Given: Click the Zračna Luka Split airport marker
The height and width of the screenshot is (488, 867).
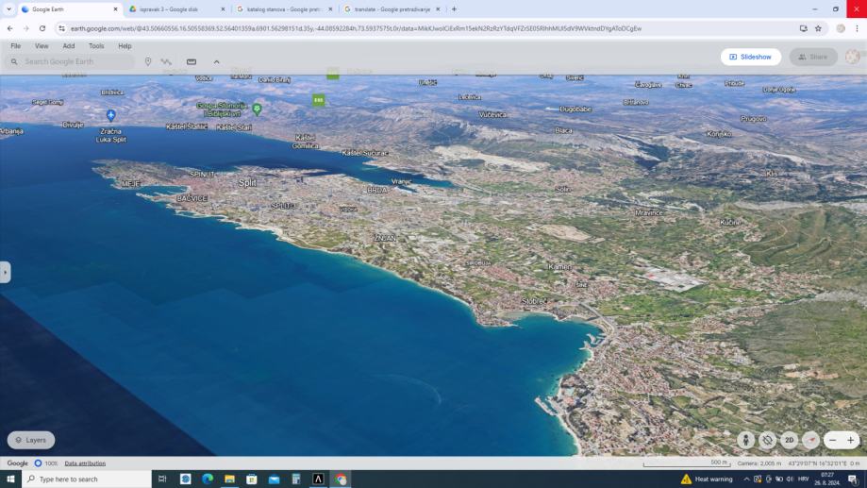Looking at the screenshot, I should tap(111, 115).
